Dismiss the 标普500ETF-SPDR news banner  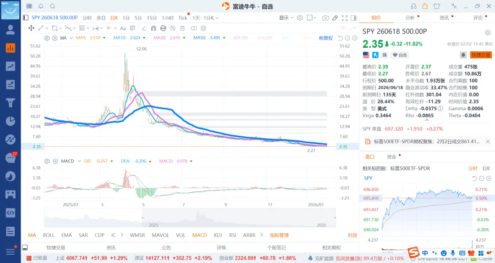pyautogui.click(x=487, y=142)
